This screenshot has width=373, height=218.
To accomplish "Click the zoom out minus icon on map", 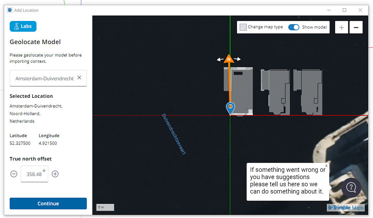I will tap(356, 27).
